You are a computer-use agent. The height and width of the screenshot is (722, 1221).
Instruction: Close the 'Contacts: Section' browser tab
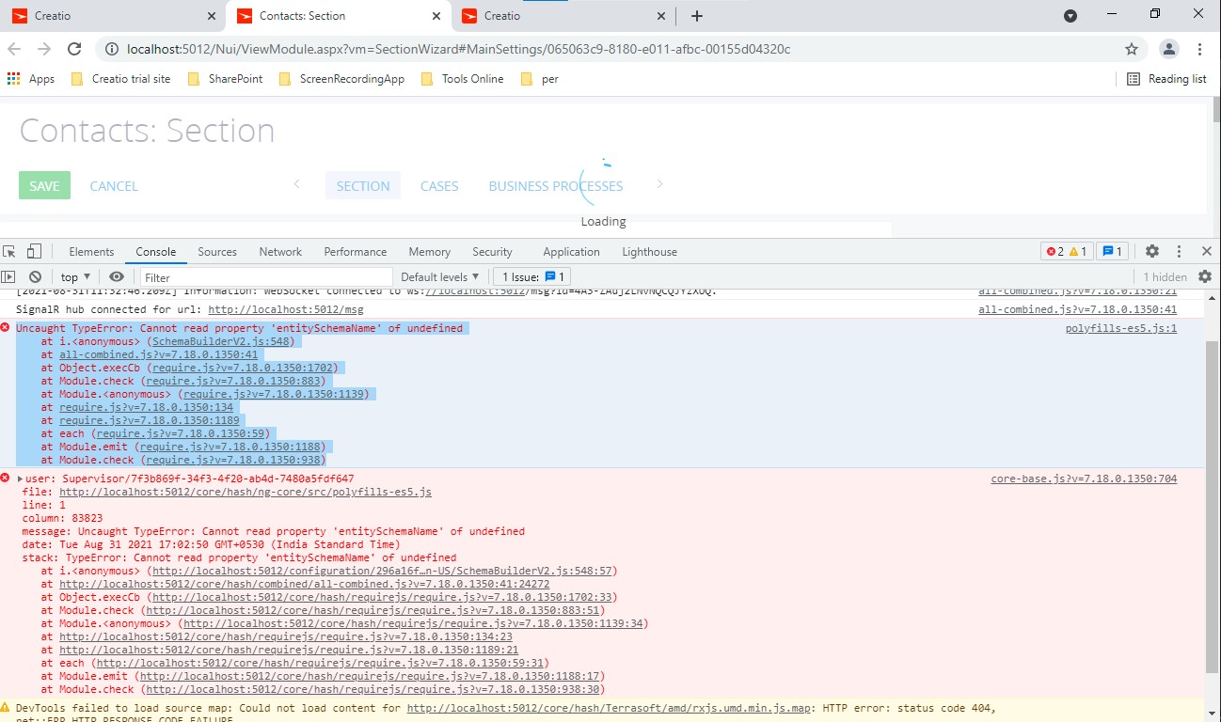(436, 16)
